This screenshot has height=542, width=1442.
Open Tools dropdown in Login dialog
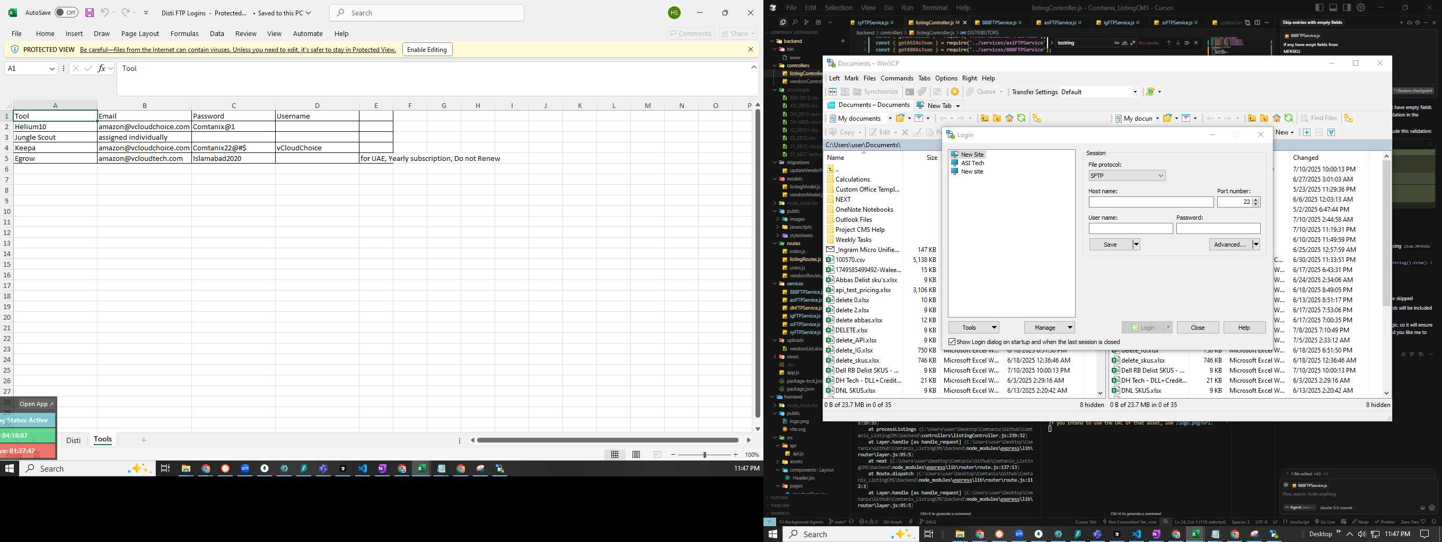(x=974, y=328)
